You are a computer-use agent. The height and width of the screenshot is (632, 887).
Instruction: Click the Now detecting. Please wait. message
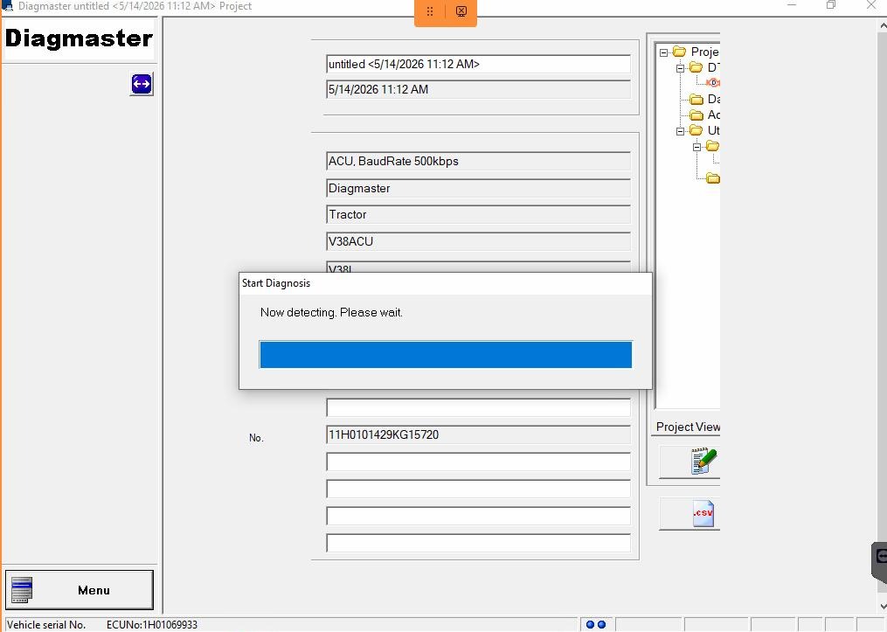pos(331,312)
